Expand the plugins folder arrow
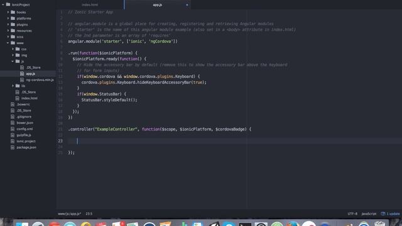 pos(8,24)
